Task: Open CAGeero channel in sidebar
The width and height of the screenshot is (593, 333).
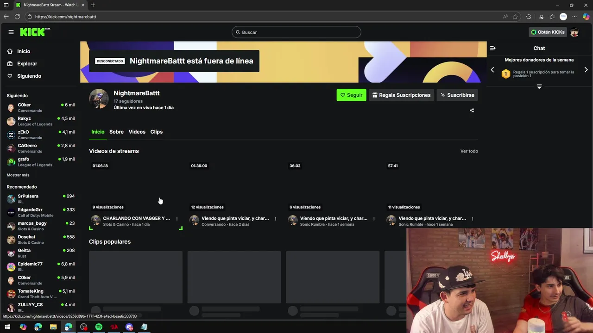Action: [x=41, y=148]
